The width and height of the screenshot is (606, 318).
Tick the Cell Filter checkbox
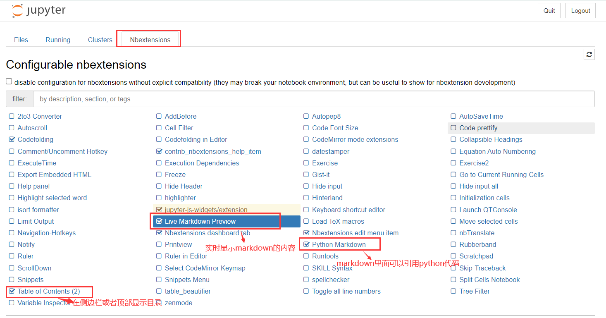[159, 128]
